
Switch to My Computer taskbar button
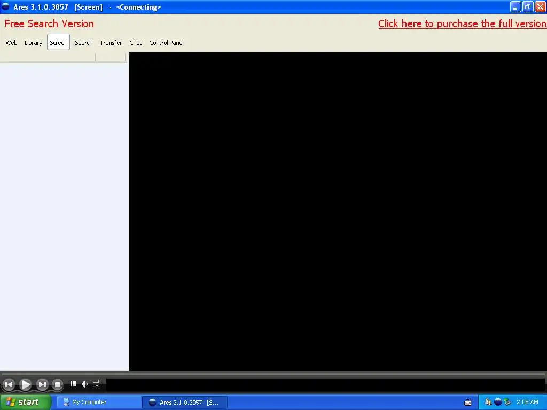(x=99, y=403)
